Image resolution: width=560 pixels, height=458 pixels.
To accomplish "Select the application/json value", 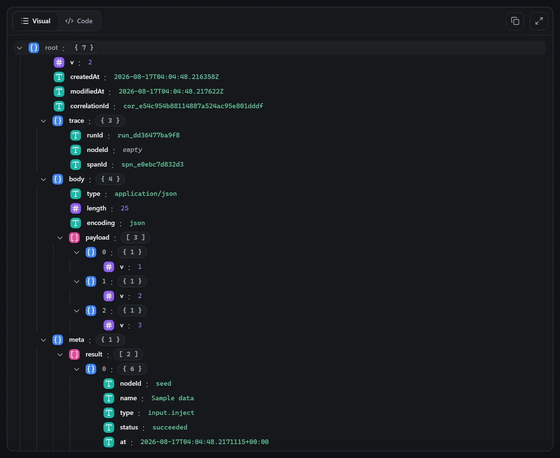I will [146, 194].
